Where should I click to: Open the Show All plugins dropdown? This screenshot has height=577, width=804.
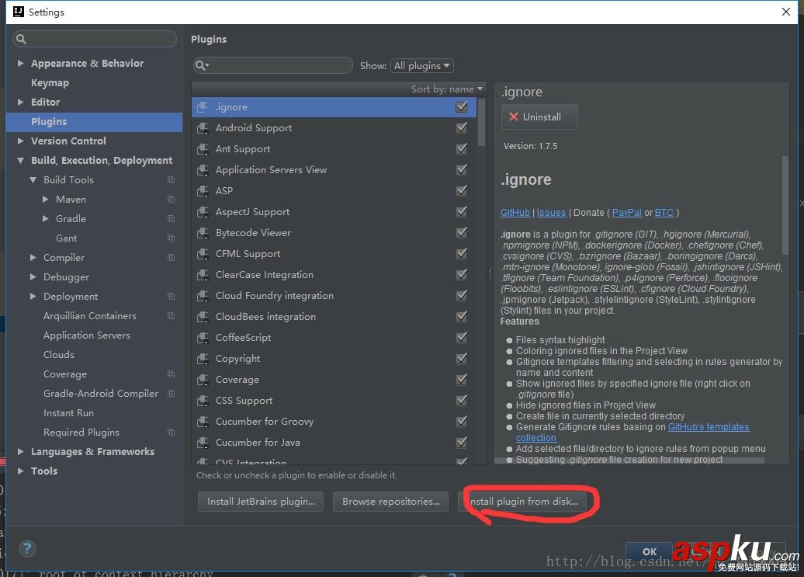click(422, 66)
